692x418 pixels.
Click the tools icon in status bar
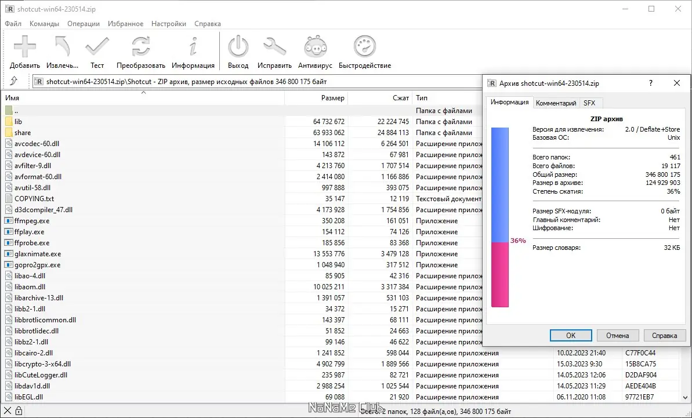[8, 412]
